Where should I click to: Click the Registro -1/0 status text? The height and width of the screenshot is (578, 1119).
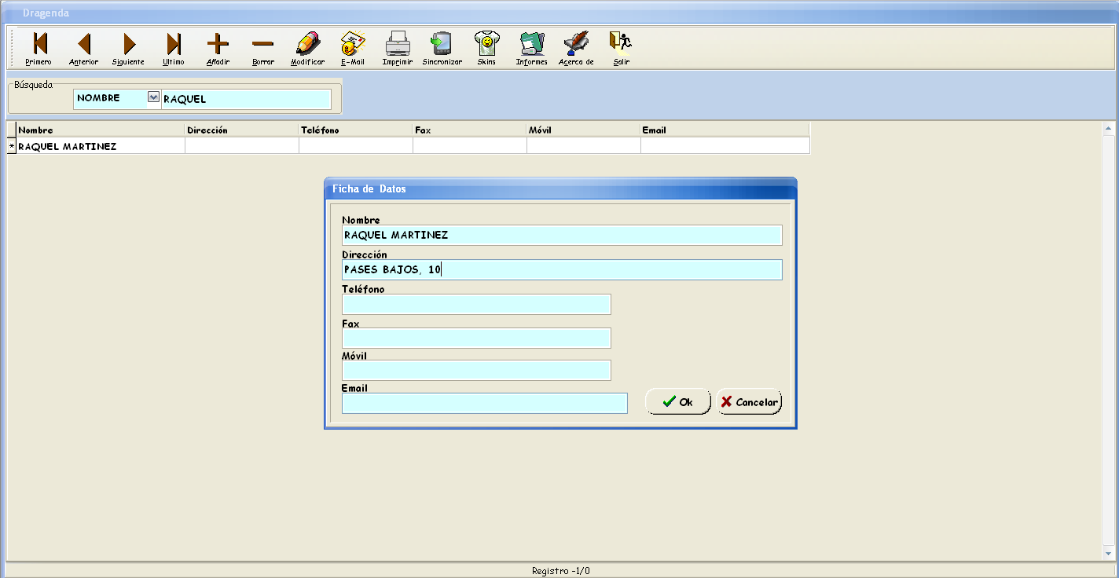pos(560,571)
